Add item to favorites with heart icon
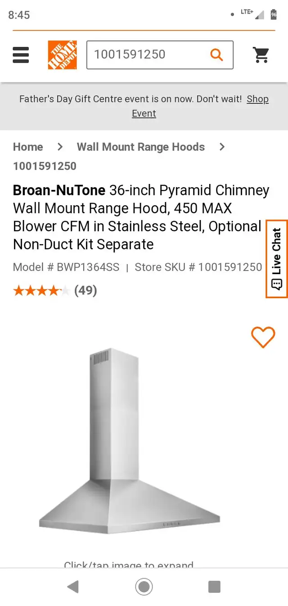Screen dimensions: 288x606 coord(263,337)
